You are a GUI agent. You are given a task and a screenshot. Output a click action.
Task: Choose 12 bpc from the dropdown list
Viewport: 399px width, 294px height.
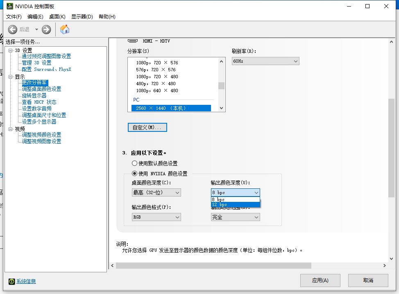236,204
